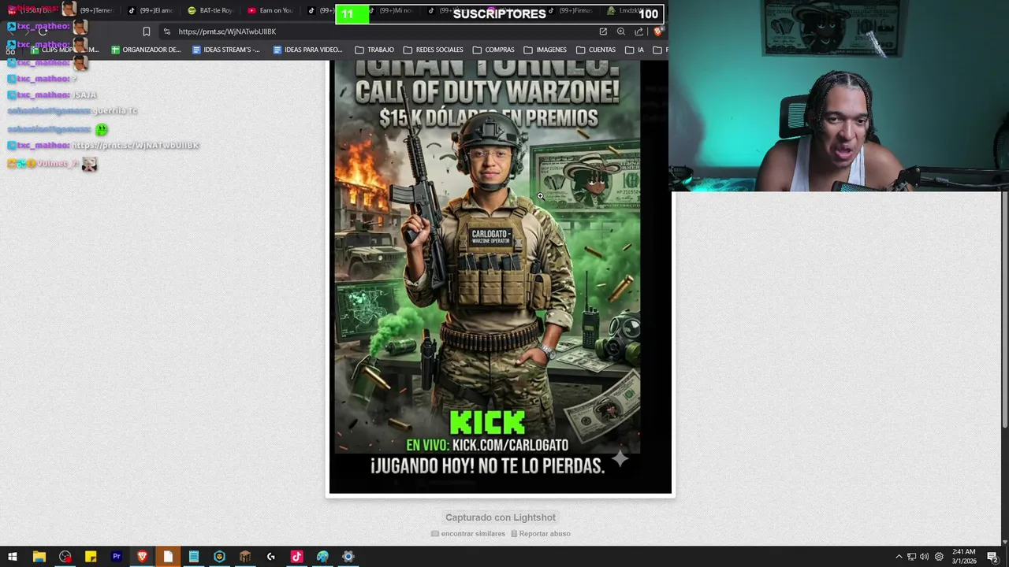Image resolution: width=1009 pixels, height=567 pixels.
Task: Open the IDEAS PARA VIDEO... bookmark
Action: [x=307, y=50]
